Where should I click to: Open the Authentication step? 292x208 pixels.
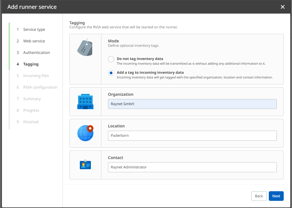coord(36,53)
